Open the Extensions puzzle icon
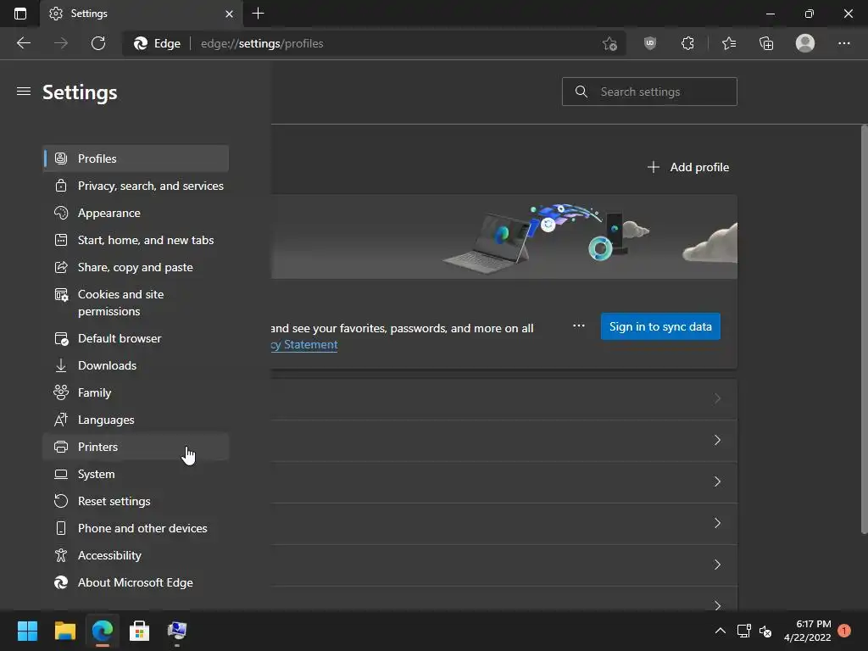Viewport: 868px width, 651px height. 687,43
